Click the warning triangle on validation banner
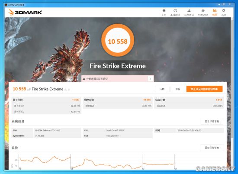Image resolution: width=238 pixels, height=174 pixels. click(x=84, y=79)
